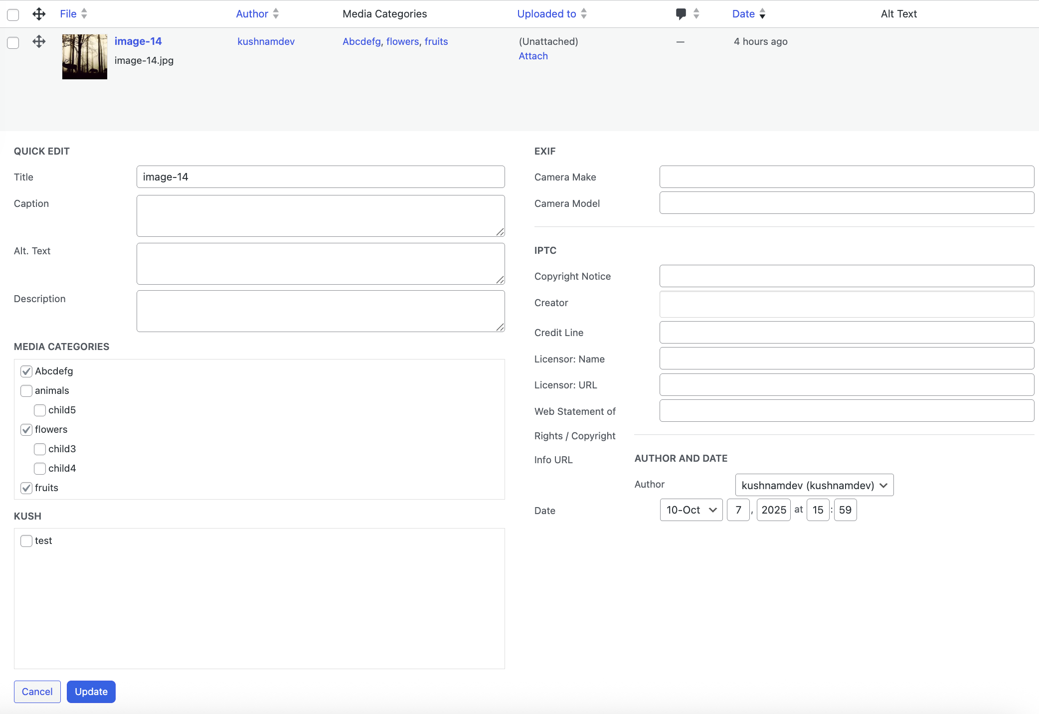Click the comments bubble column icon
The width and height of the screenshot is (1039, 714).
681,14
